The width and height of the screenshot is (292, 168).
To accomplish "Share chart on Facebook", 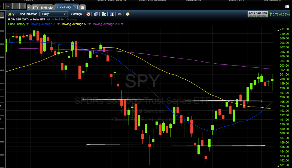I will tap(112, 14).
